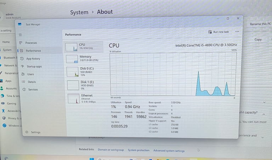The image size is (272, 160).
Task: Click the CPU utilisation graph
Action: (173, 74)
